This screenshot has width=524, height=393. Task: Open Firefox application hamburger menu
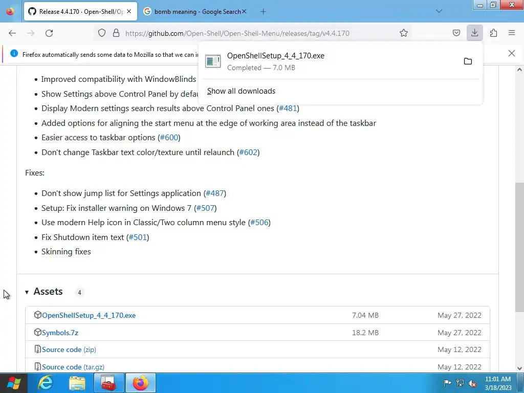[512, 33]
